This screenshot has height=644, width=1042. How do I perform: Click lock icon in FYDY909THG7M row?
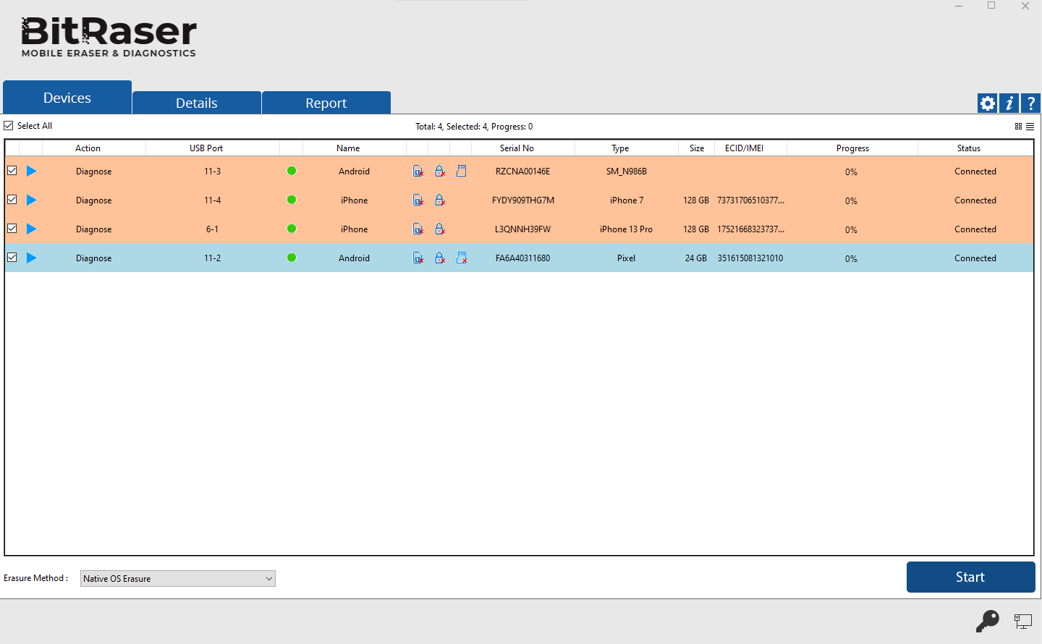[440, 200]
